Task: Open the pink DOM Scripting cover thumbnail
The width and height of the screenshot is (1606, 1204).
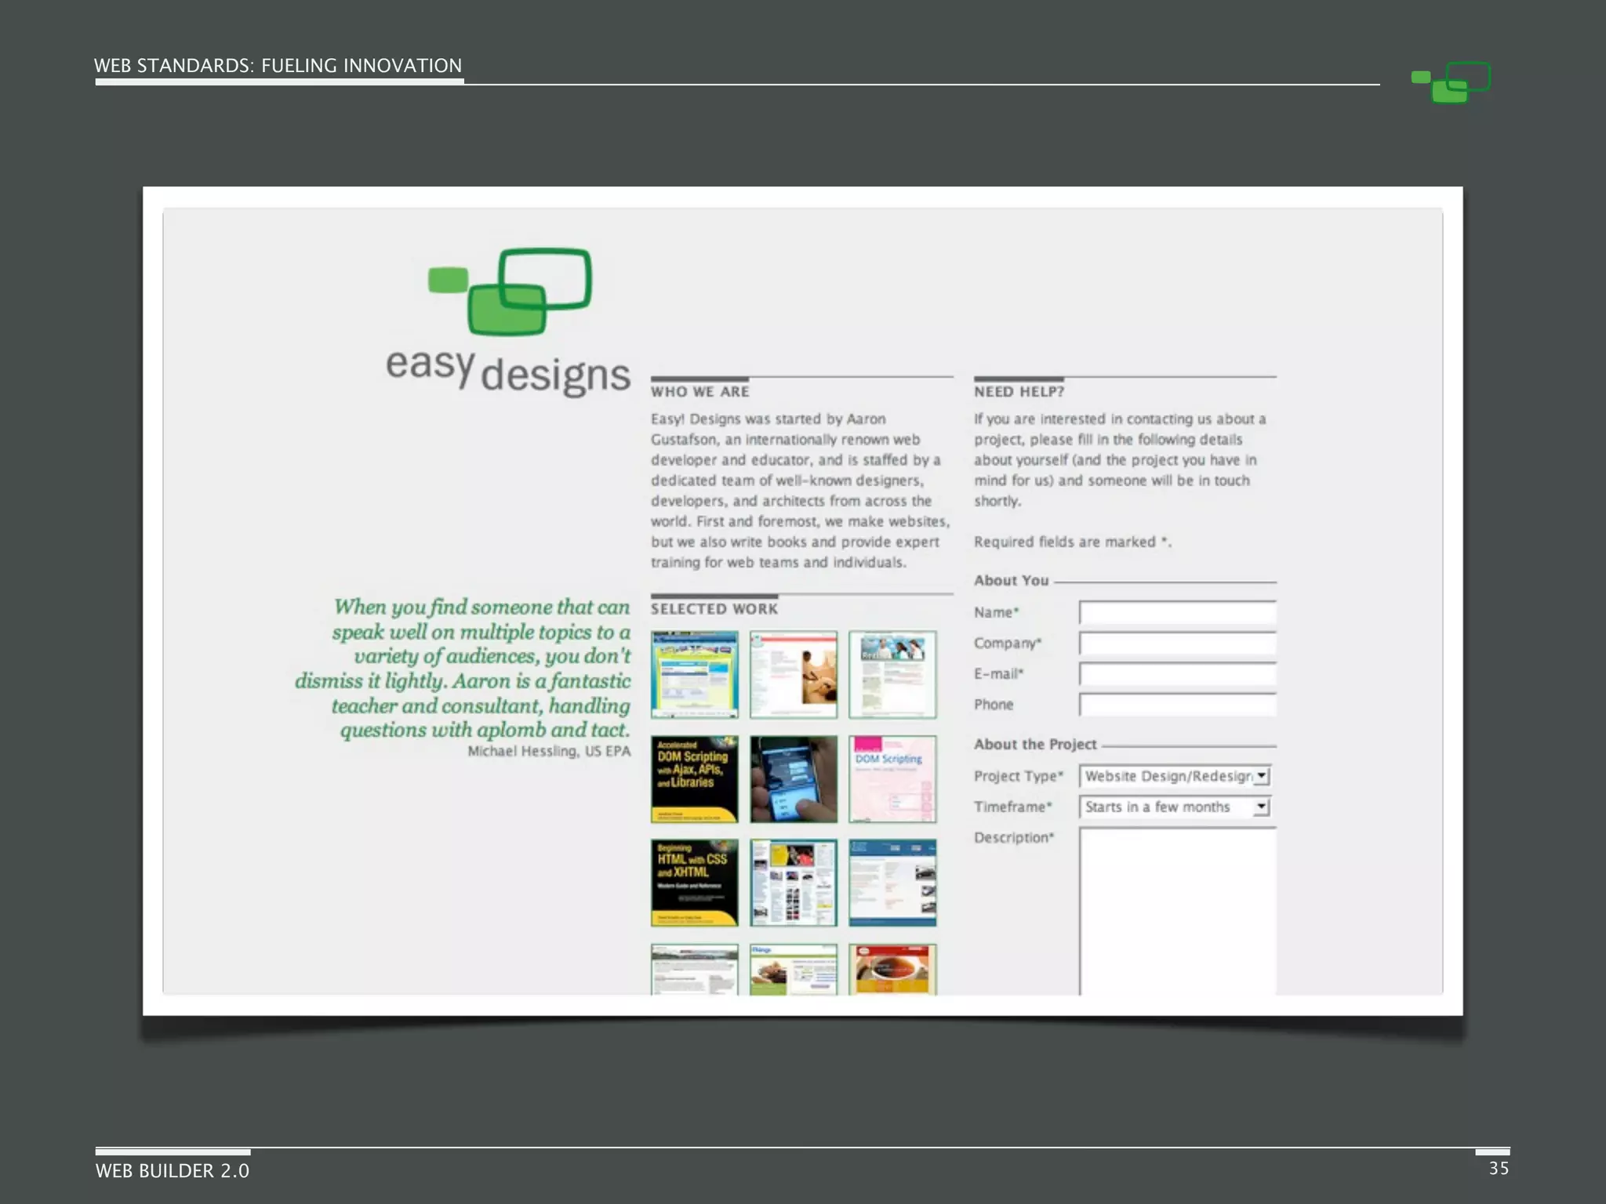Action: 892,778
